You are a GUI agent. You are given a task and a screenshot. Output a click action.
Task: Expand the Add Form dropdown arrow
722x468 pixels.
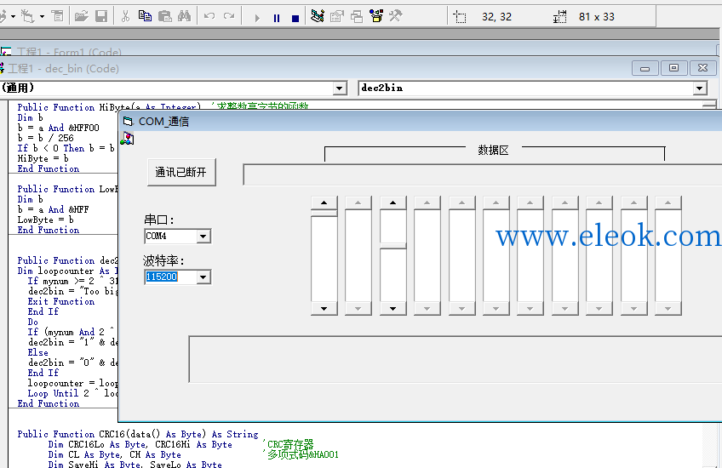tap(42, 17)
